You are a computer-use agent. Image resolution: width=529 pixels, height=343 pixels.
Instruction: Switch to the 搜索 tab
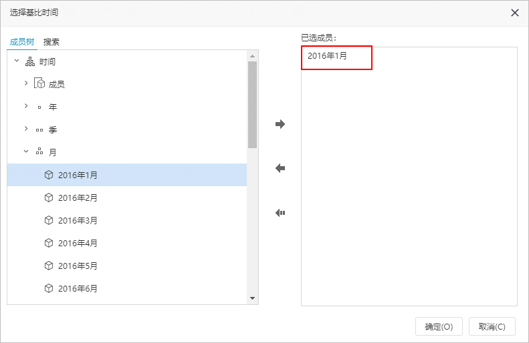point(51,42)
